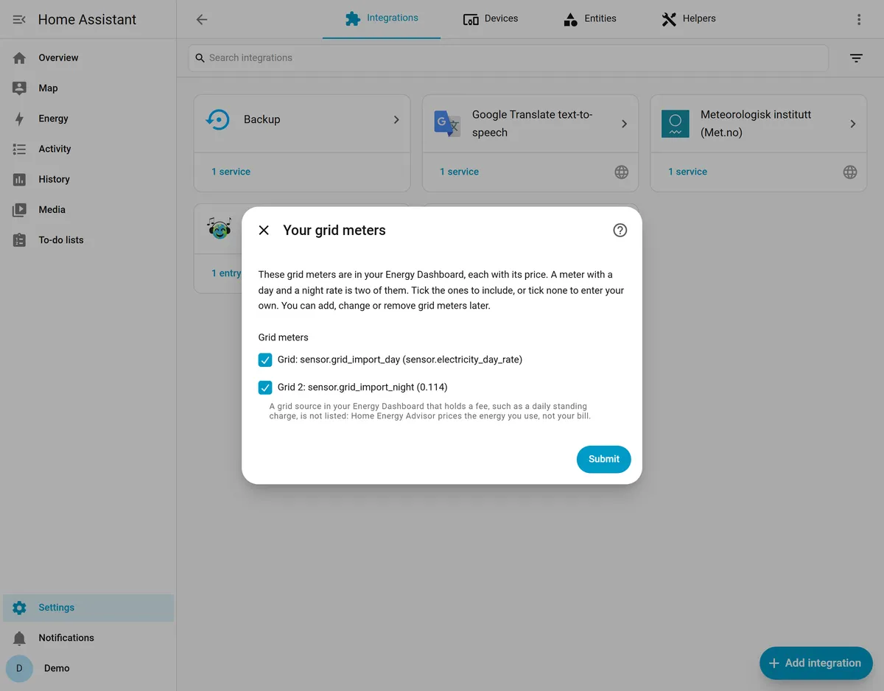
Task: Expand Google Translate text-to-speech chevron
Action: point(625,124)
